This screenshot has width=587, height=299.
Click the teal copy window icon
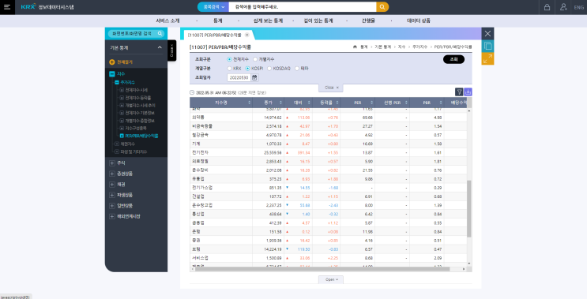click(487, 46)
